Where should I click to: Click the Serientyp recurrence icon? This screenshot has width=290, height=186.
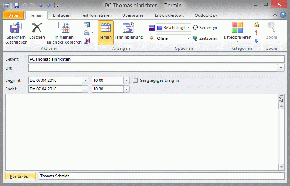click(x=196, y=28)
